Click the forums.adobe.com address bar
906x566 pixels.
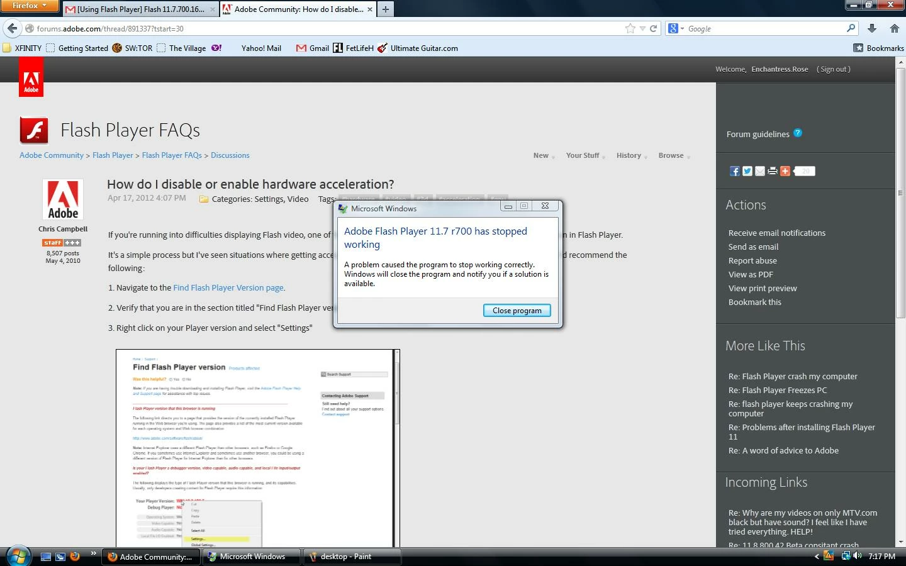327,28
